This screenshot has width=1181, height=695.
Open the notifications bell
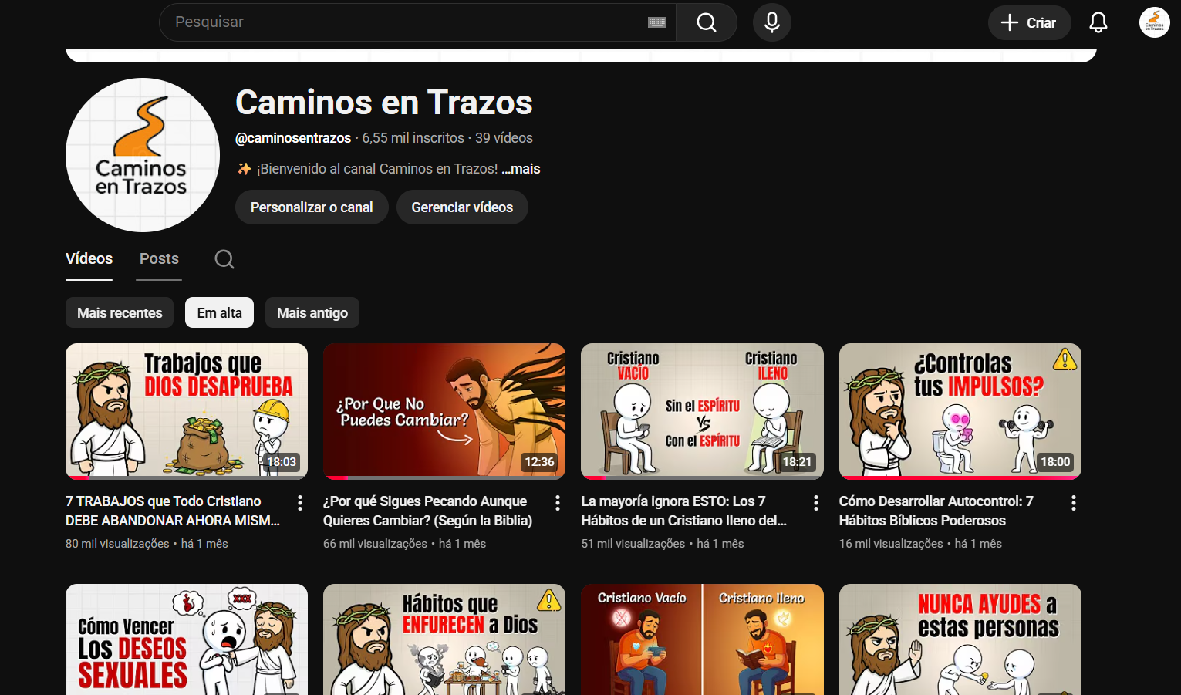coord(1098,22)
